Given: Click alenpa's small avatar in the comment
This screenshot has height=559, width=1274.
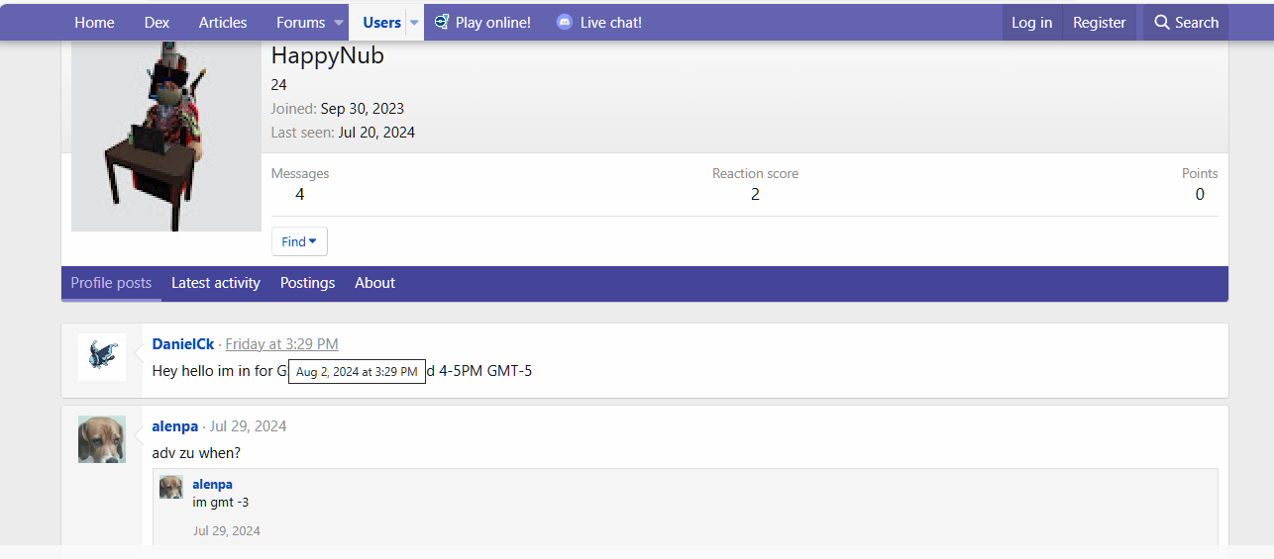Looking at the screenshot, I should pos(171,487).
